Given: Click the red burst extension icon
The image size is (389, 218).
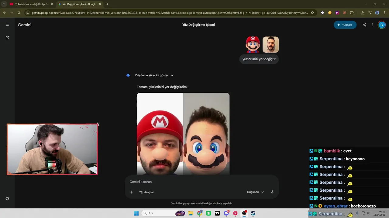Looking at the screenshot, I should point(344,13).
